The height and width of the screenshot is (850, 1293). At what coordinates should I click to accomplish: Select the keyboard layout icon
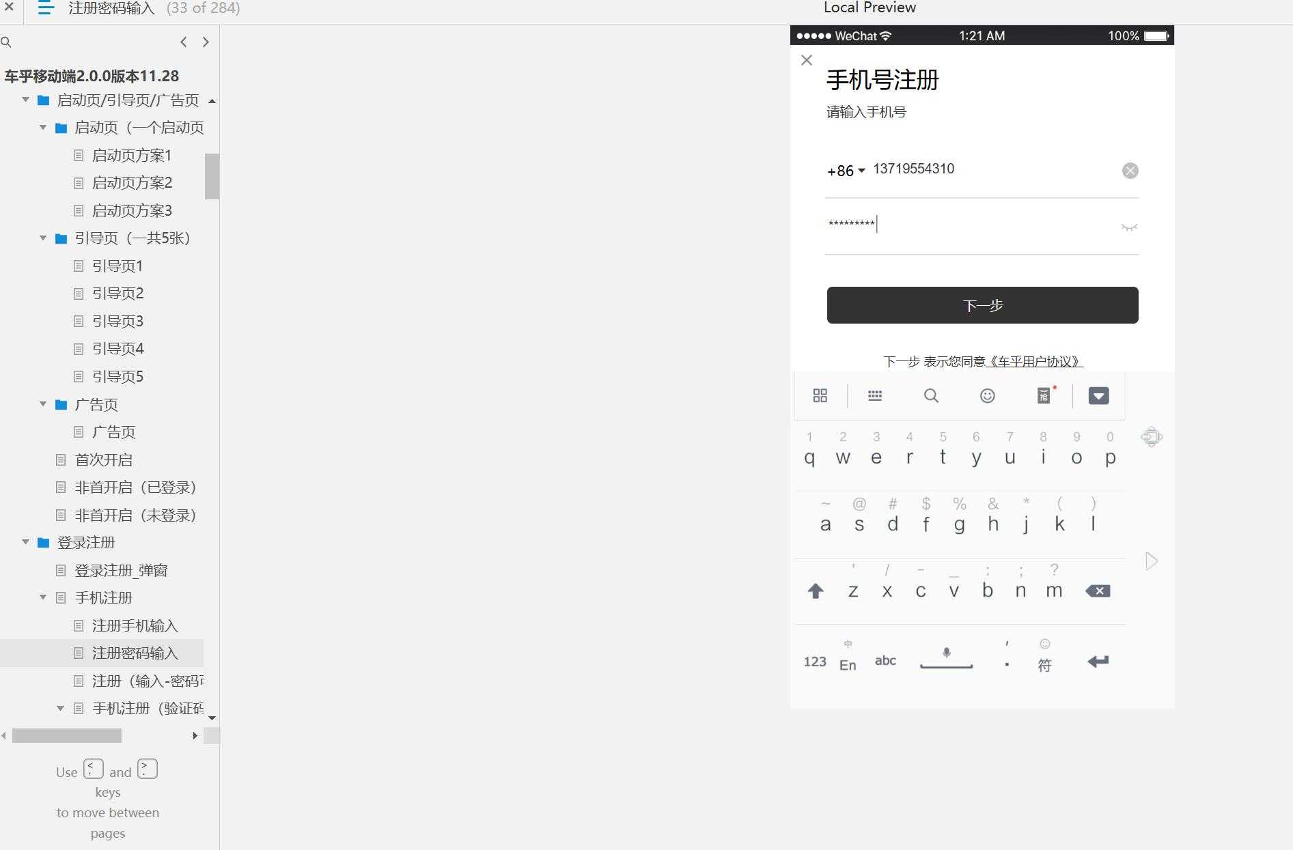click(x=875, y=395)
